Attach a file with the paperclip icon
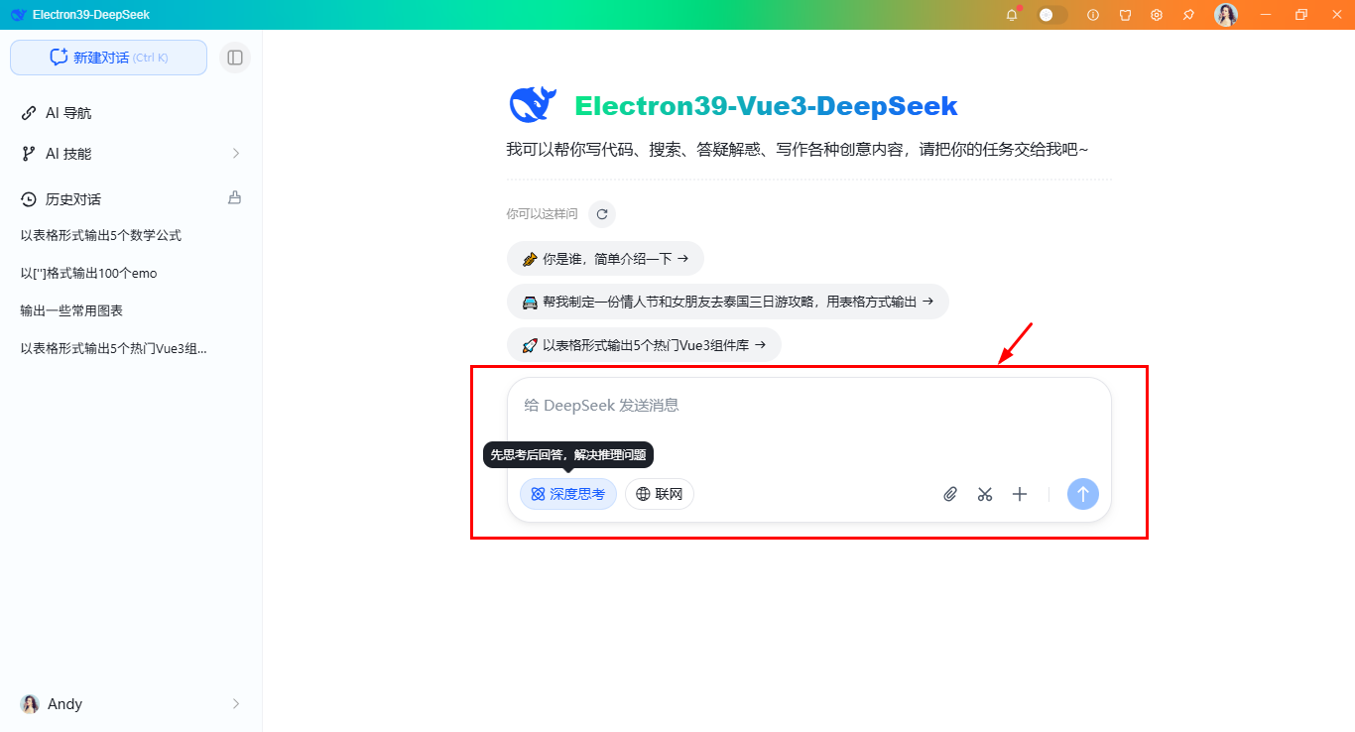Image resolution: width=1355 pixels, height=732 pixels. click(x=949, y=493)
